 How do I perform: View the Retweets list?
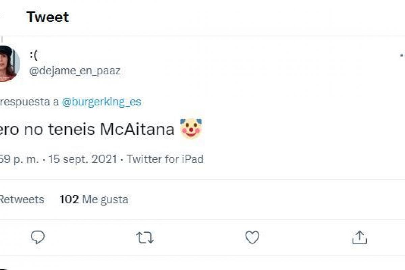pyautogui.click(x=22, y=199)
